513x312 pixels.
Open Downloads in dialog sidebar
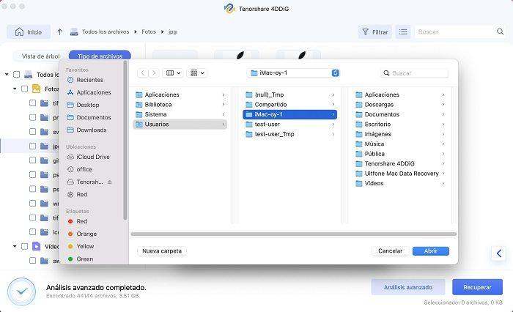point(87,130)
